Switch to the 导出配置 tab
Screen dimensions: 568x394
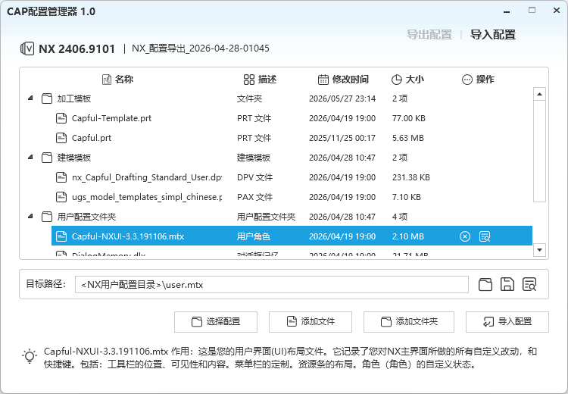pos(429,35)
